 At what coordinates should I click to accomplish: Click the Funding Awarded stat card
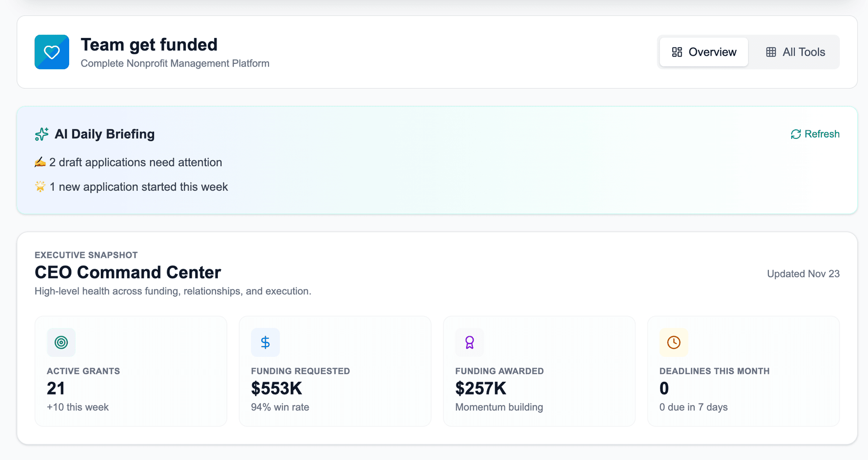coord(539,371)
